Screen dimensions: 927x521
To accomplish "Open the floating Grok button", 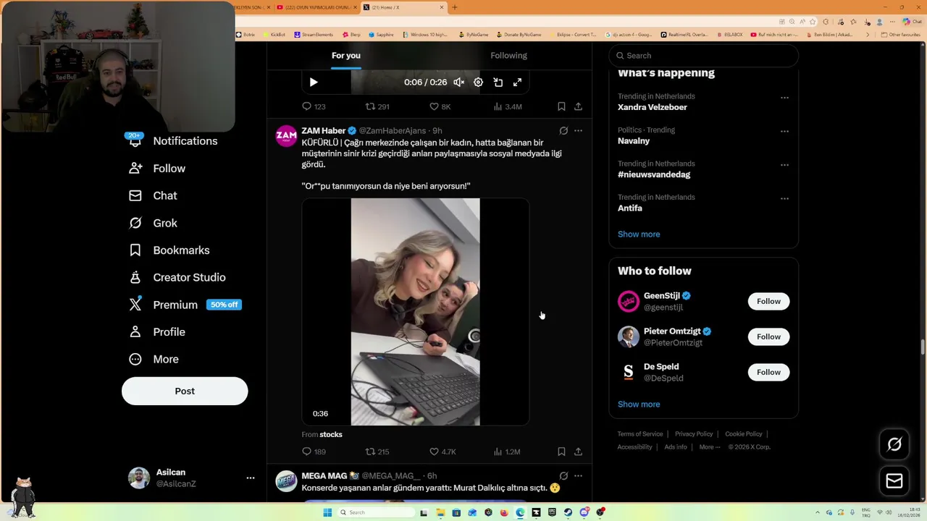I will pos(894,444).
